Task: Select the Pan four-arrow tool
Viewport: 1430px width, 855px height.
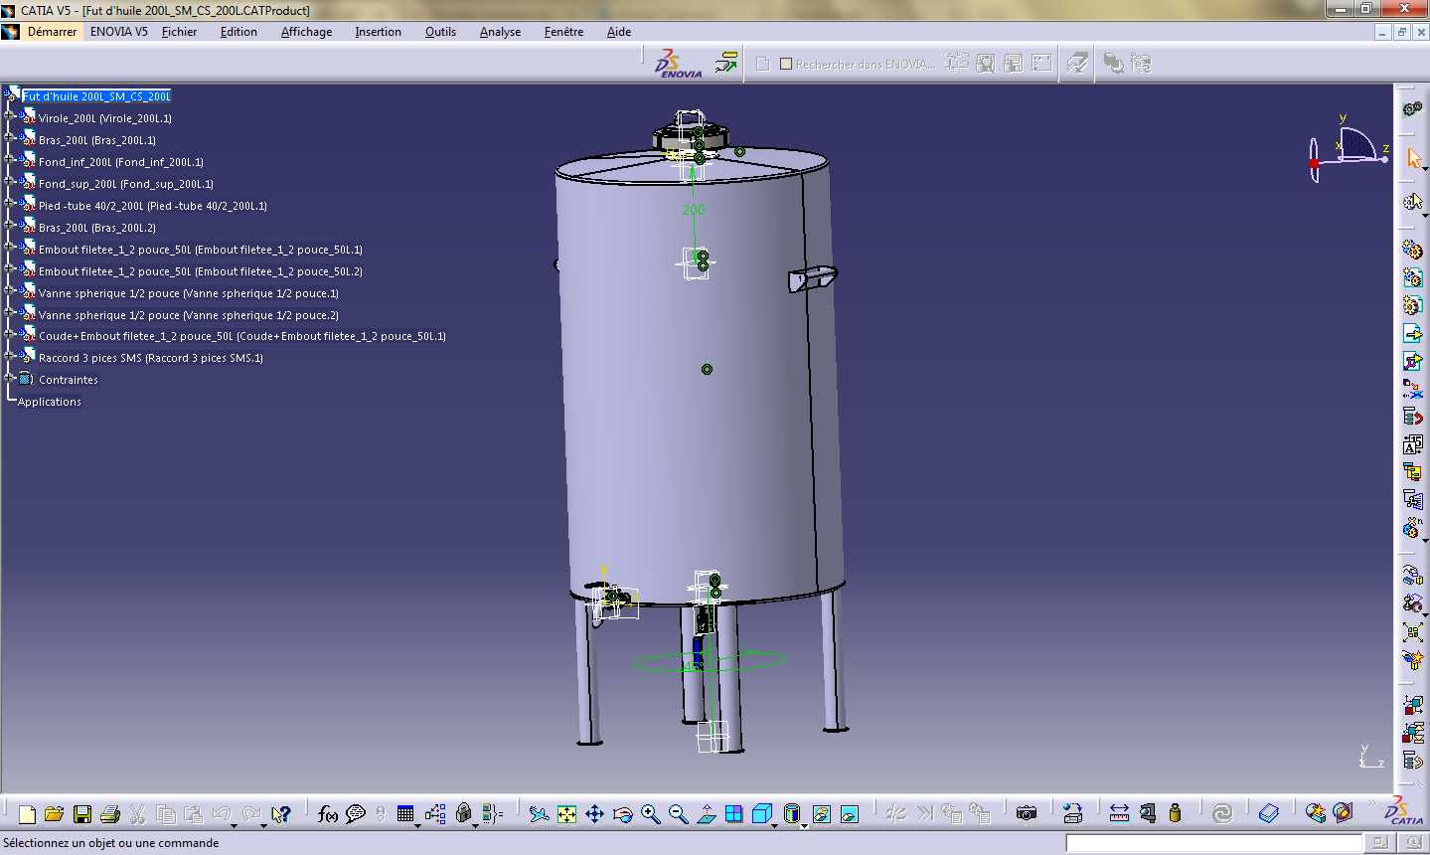Action: 594,814
